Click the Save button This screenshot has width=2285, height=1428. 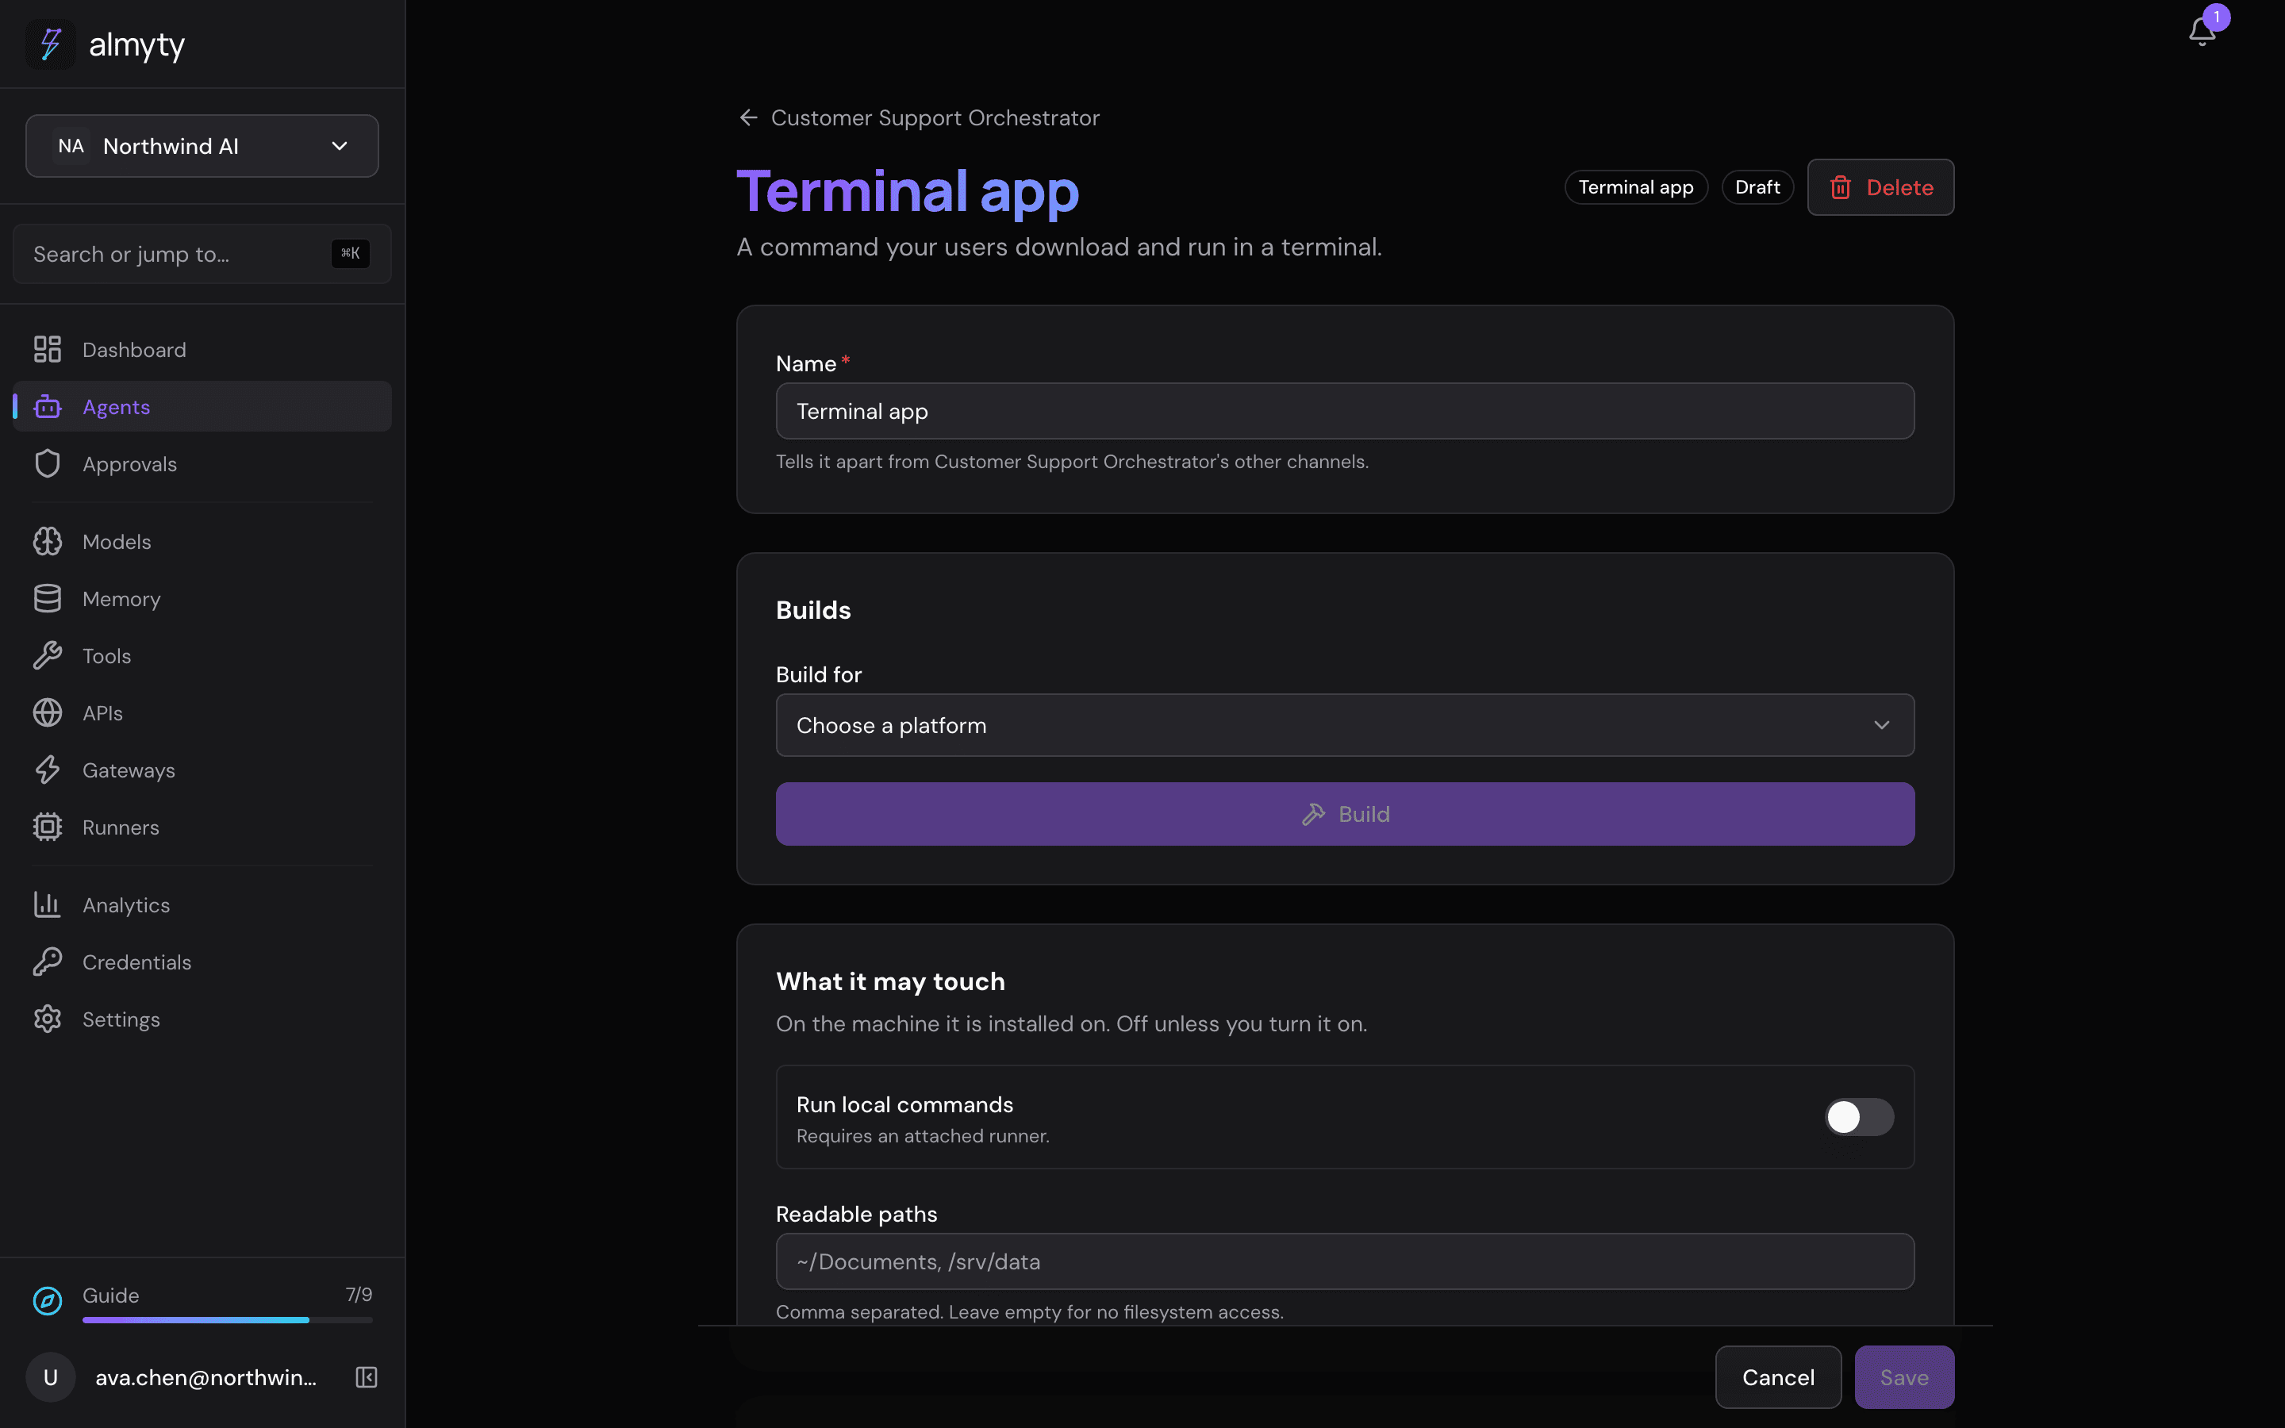tap(1903, 1377)
